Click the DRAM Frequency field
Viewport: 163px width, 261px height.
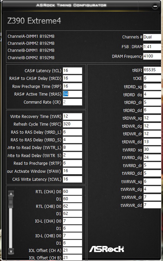[152, 56]
